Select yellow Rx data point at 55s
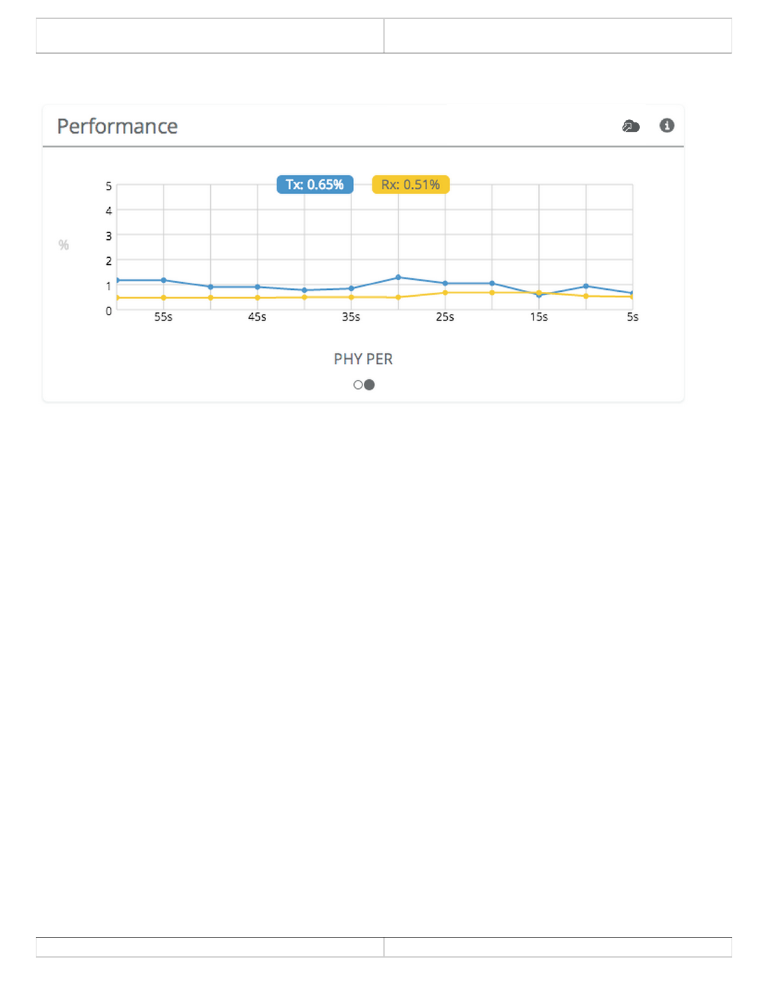This screenshot has height=994, width=768. point(164,297)
